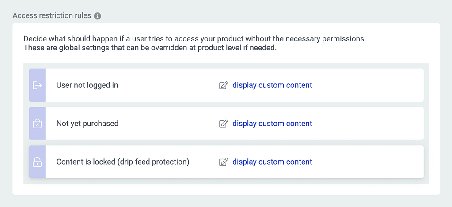Viewport: 452px width, 207px height.
Task: Click the edit pencil icon in User not logged in row
Action: click(x=224, y=85)
